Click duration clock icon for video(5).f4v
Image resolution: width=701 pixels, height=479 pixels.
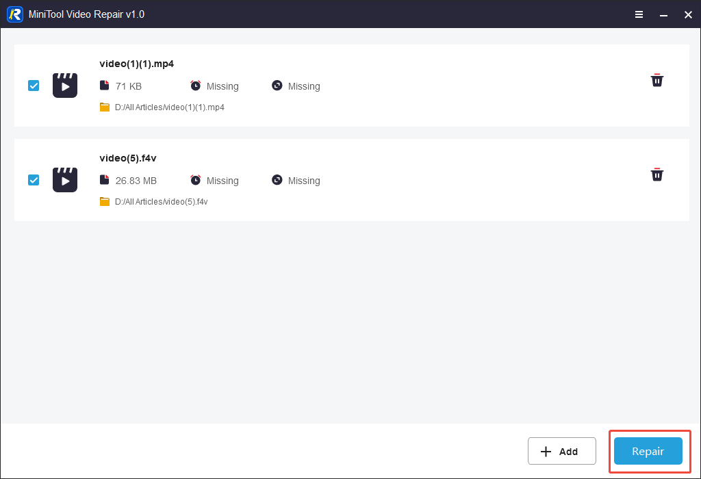point(195,179)
